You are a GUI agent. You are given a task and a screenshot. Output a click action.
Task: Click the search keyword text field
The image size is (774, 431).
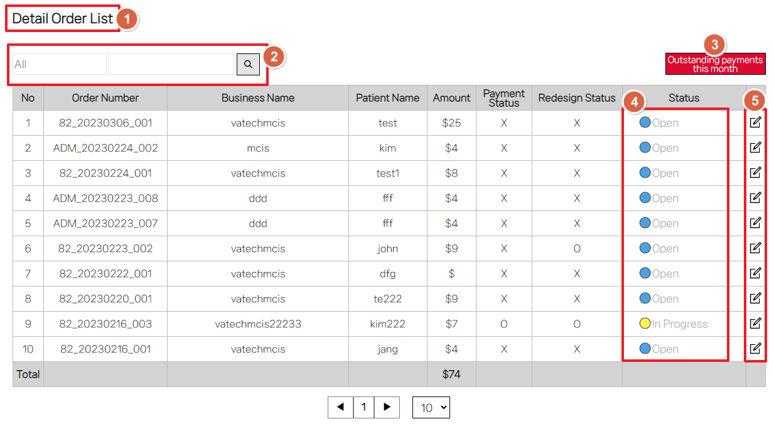171,64
